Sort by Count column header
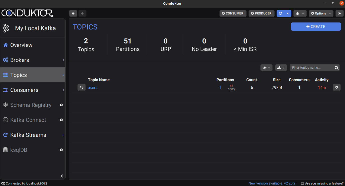This screenshot has height=186, width=345. 252,80
